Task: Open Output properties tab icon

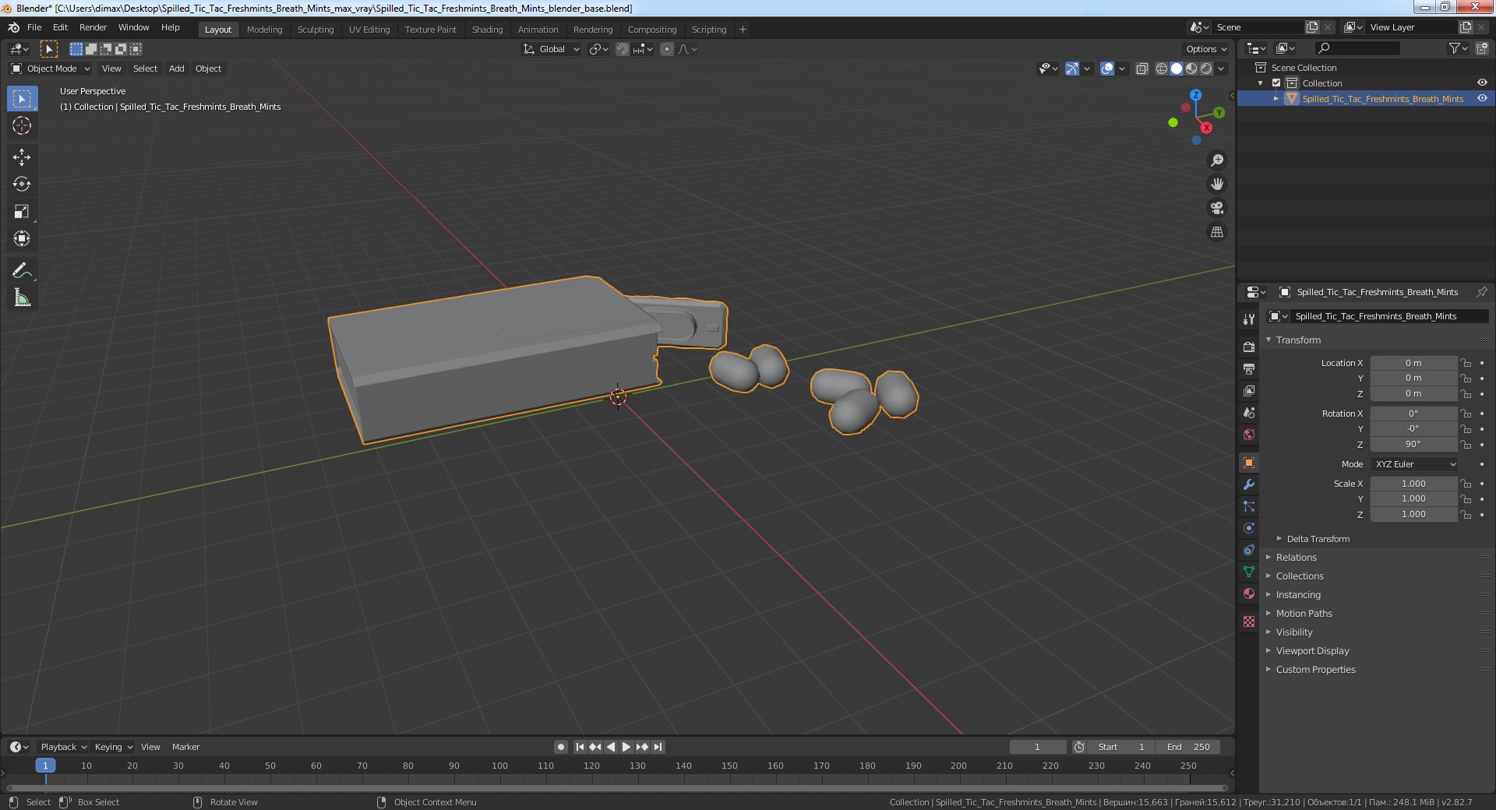Action: 1249,368
